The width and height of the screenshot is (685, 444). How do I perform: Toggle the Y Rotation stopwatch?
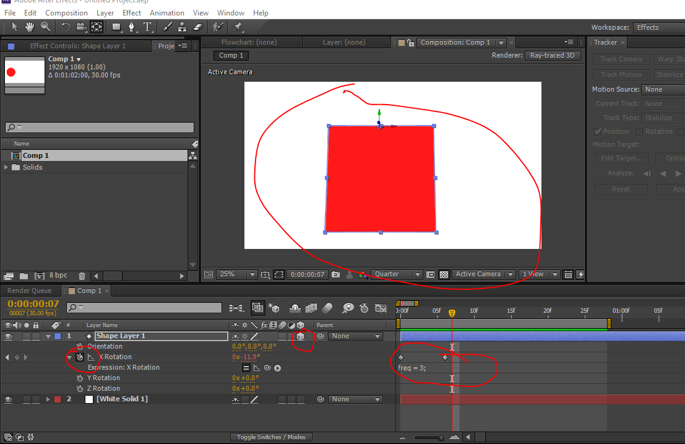pos(80,378)
